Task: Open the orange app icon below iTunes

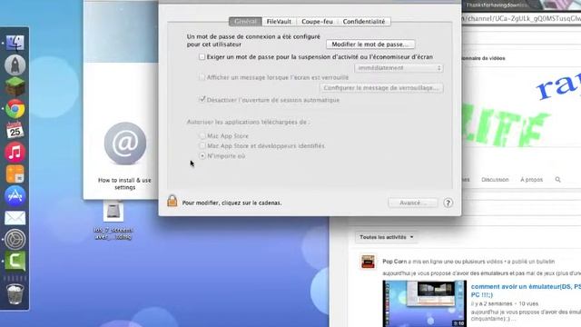Action: pos(15,173)
